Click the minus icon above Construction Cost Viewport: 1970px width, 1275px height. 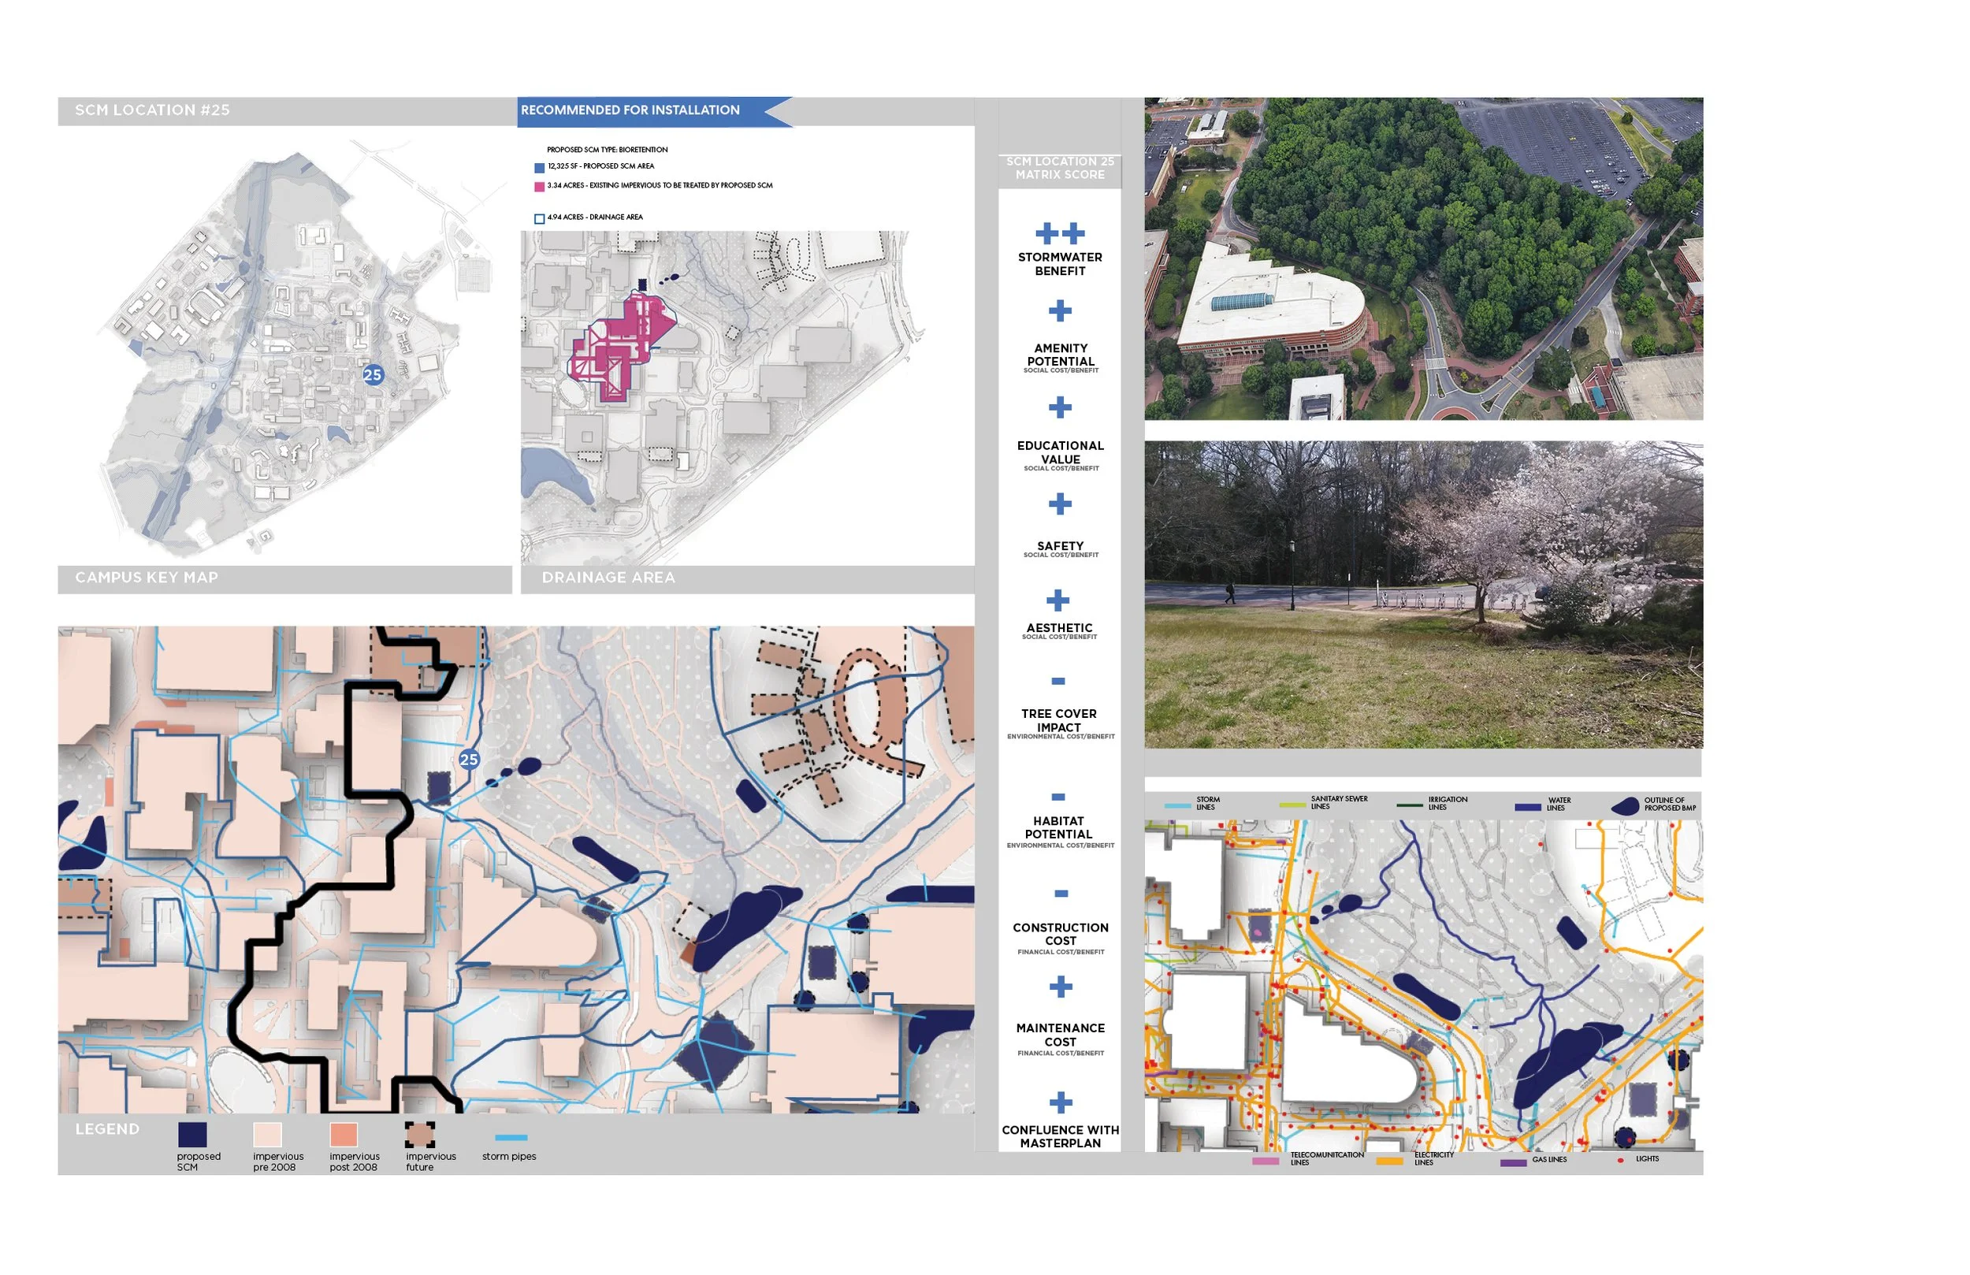coord(1061,894)
